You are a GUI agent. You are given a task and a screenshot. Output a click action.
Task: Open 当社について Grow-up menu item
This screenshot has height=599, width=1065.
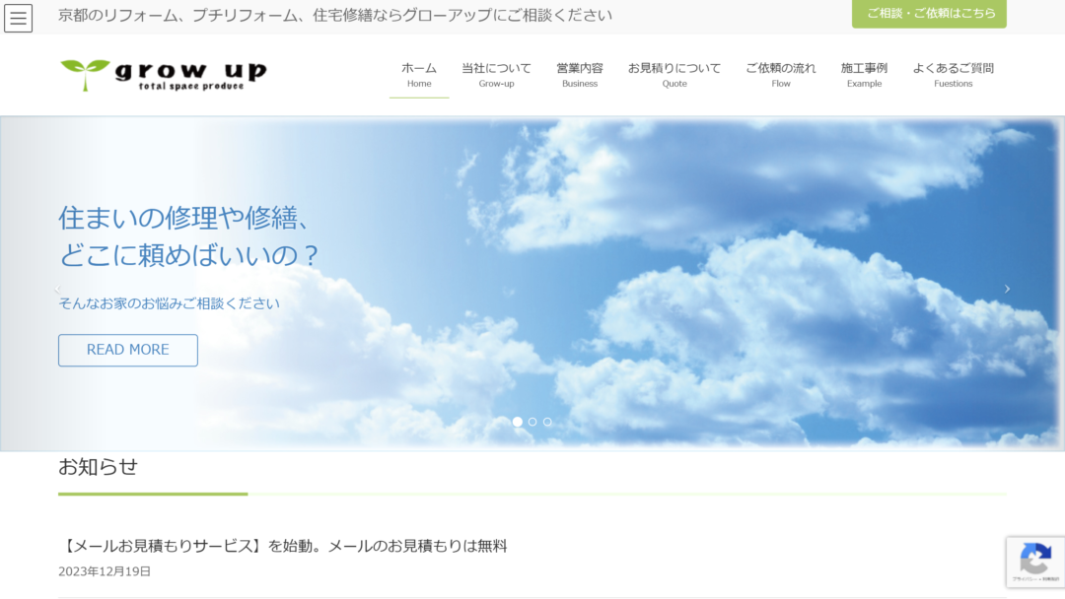496,75
